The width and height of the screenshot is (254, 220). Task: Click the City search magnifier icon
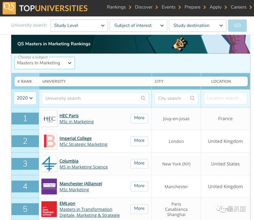tap(192, 98)
